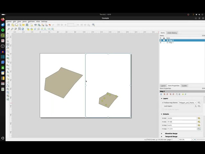Toggle the lock checkbox for Map 2
The width and height of the screenshot is (205, 154).
(164, 40)
